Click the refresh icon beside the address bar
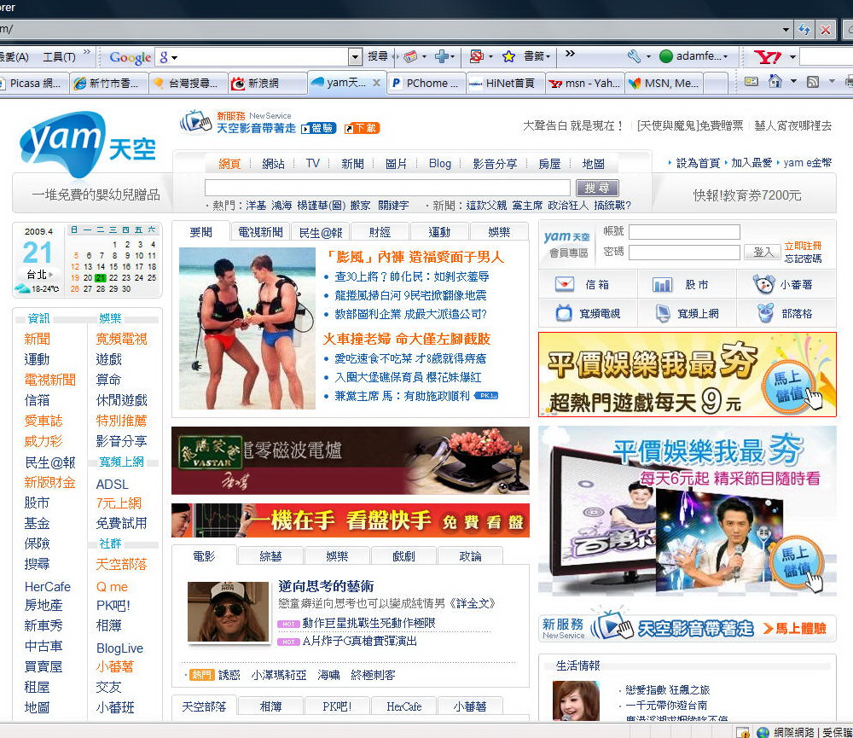The height and width of the screenshot is (738, 853). pyautogui.click(x=804, y=29)
